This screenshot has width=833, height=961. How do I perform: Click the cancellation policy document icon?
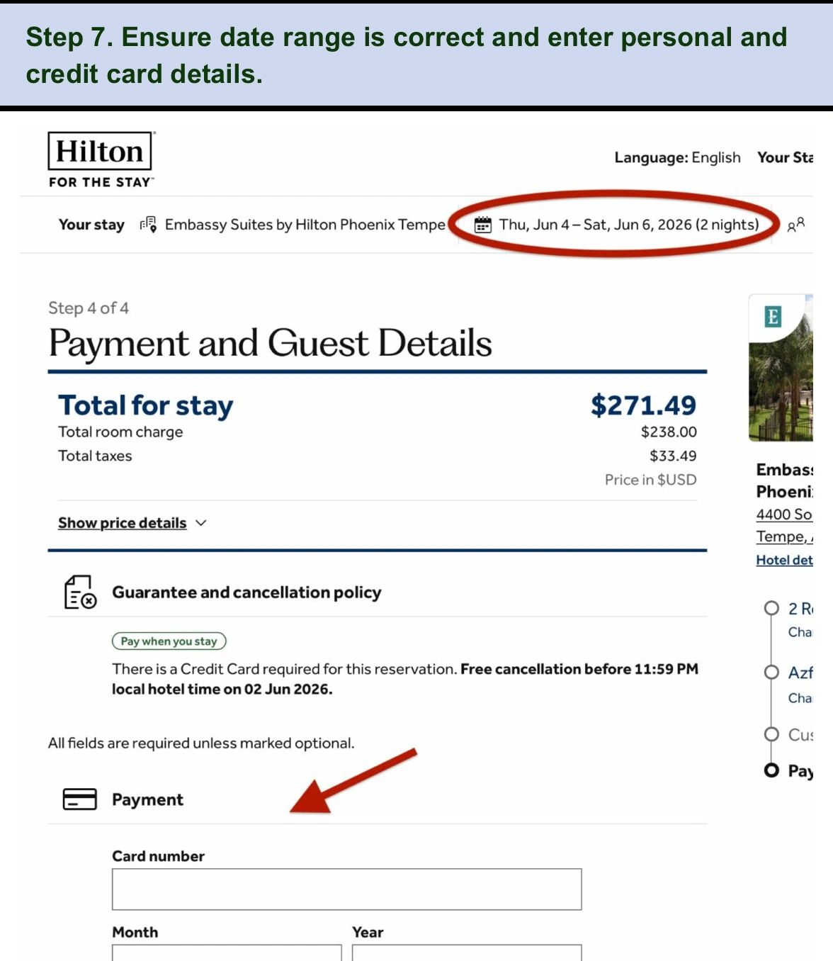pyautogui.click(x=80, y=592)
